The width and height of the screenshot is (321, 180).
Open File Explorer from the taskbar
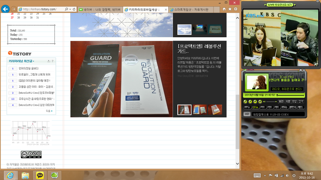coord(25,175)
